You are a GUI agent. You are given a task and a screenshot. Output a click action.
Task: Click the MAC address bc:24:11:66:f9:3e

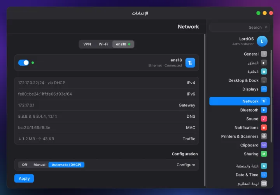[34, 127]
